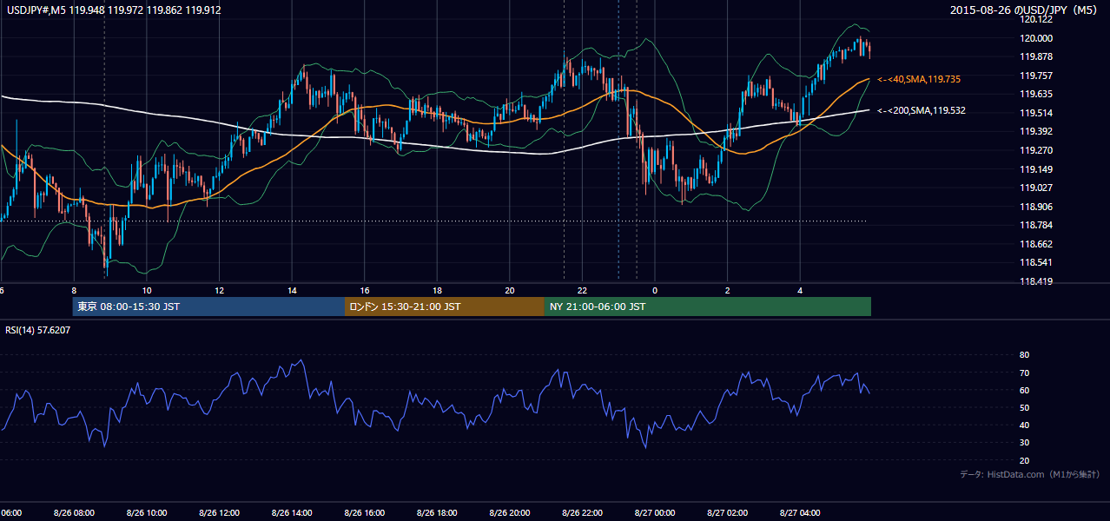Click bottom time label 8/26 22:00
The image size is (1110, 521).
[582, 512]
